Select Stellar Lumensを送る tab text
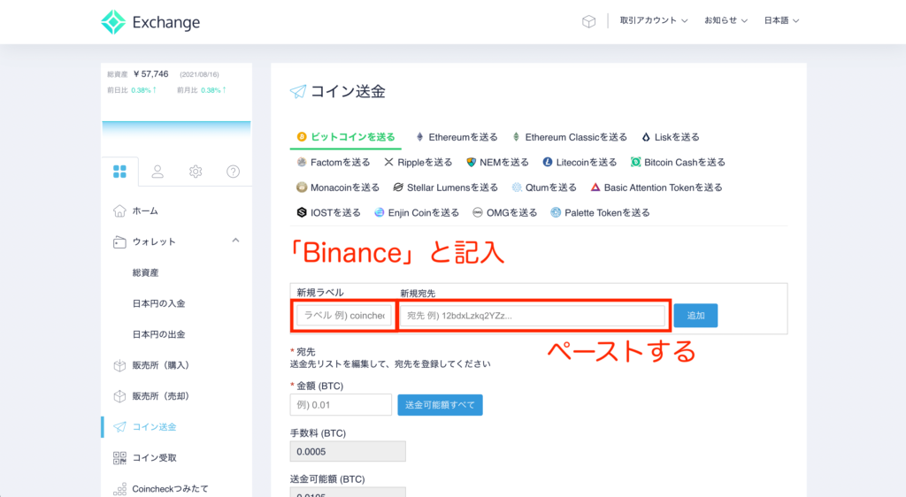This screenshot has height=497, width=906. coord(452,187)
